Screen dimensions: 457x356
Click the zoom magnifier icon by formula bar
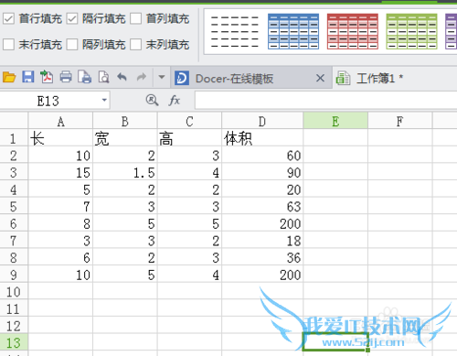click(152, 100)
